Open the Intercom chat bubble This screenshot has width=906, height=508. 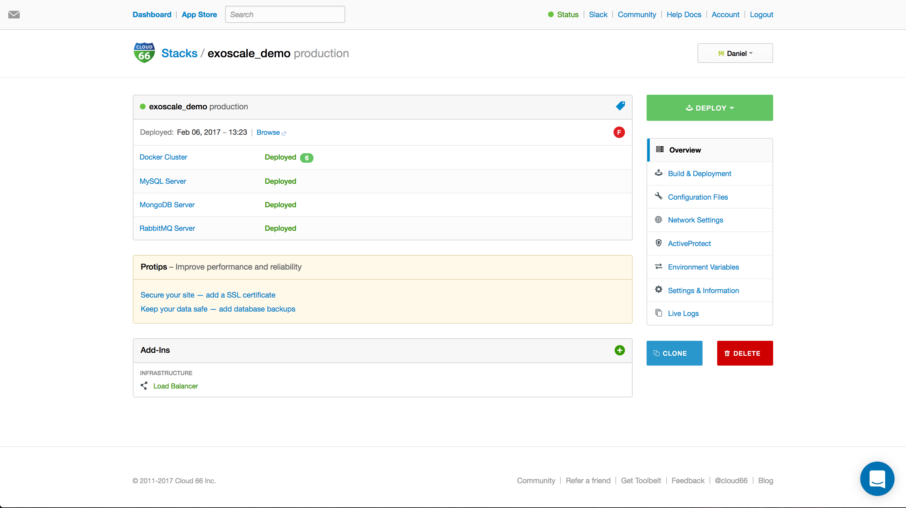[877, 478]
